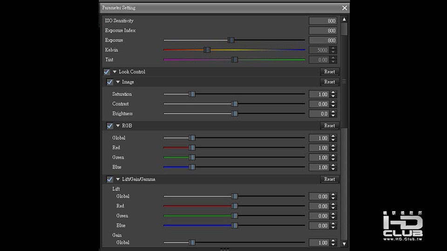This screenshot has height=251, width=447.
Task: Reset the RGB section values
Action: tap(330, 125)
